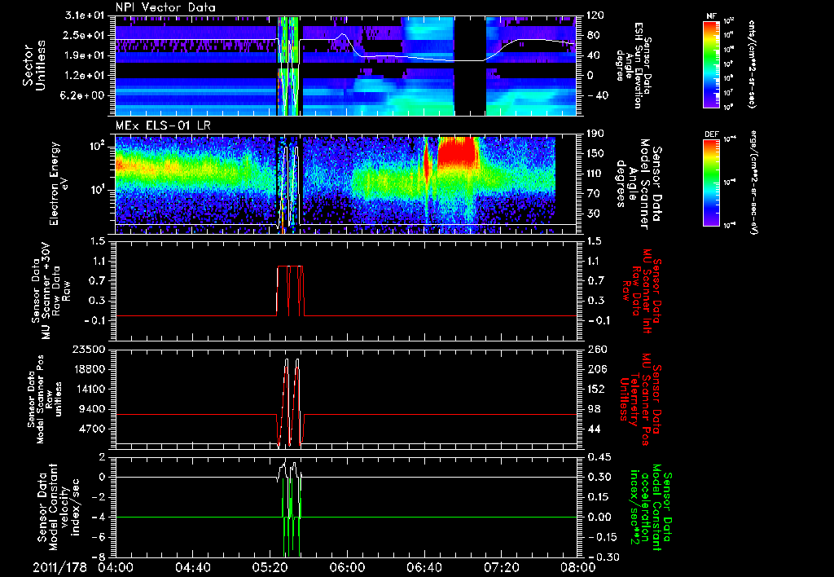Click the 9400 scanner position axis value
The height and width of the screenshot is (577, 834).
92,409
